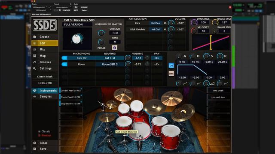Open the Kick Dir pan selector
This screenshot has width=275, height=154.
pyautogui.click(x=157, y=58)
